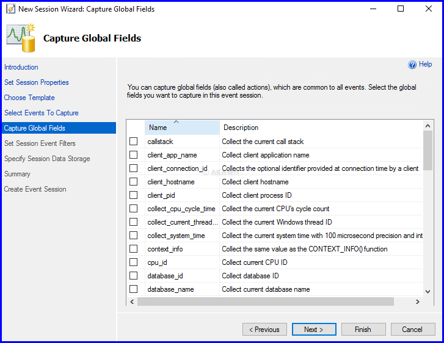Check the client_app_name field
Image resolution: width=444 pixels, height=343 pixels.
(134, 155)
